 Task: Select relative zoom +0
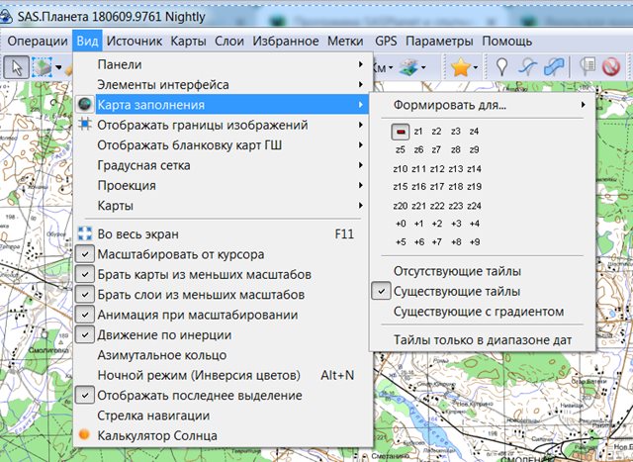(401, 224)
